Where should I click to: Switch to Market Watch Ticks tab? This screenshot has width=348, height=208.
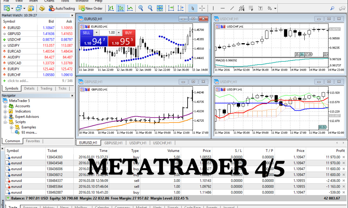tap(62, 89)
